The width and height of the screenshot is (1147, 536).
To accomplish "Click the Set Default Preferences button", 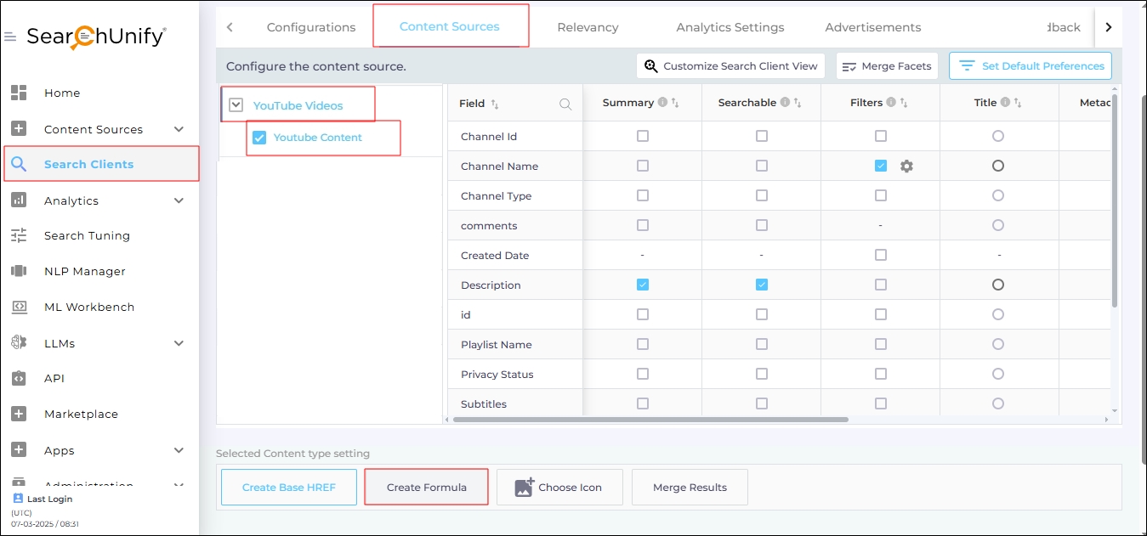I will tap(1031, 65).
